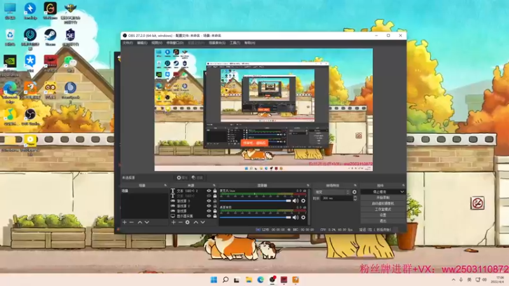Open 设置 from the Controls panel

383,215
